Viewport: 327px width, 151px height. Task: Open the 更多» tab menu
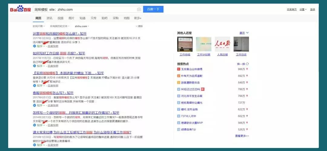coord(138,18)
